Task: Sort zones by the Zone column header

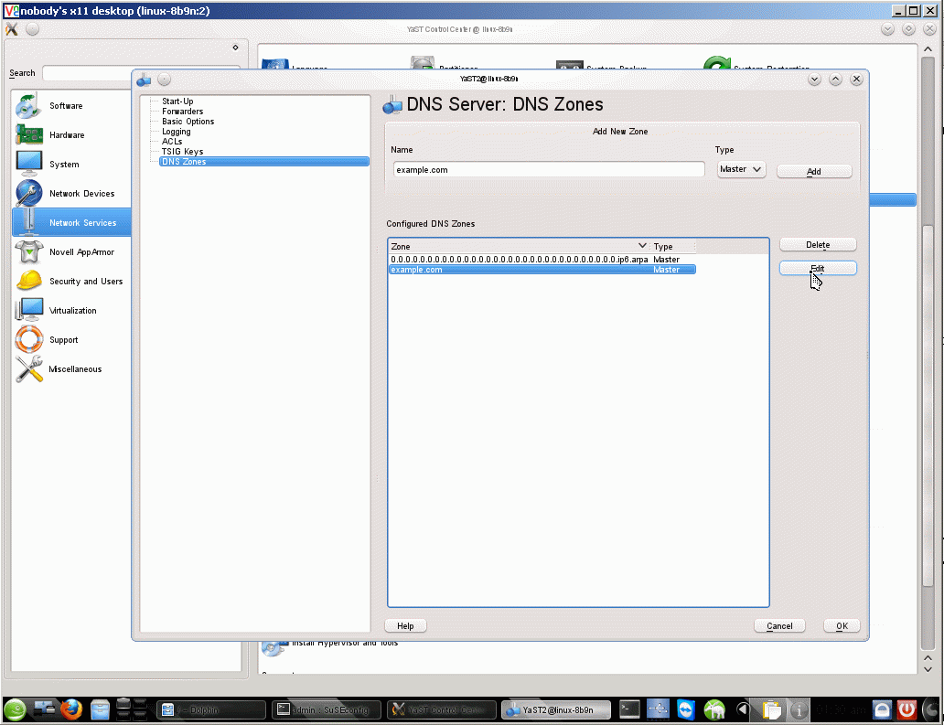Action: pos(519,246)
